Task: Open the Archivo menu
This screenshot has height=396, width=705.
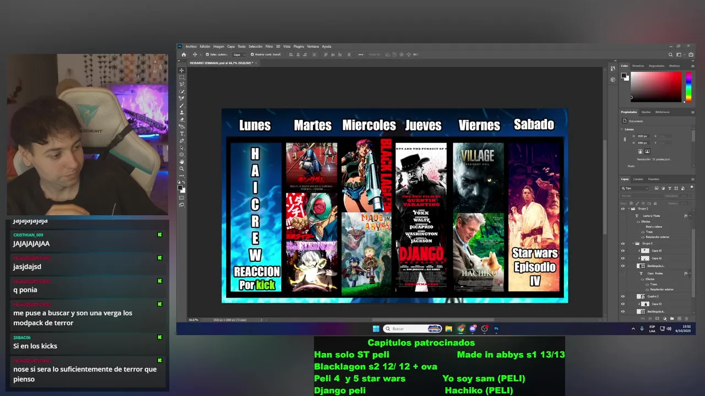Action: (x=191, y=46)
